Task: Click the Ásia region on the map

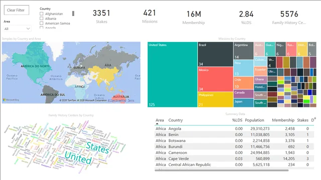Action: [x=108, y=65]
